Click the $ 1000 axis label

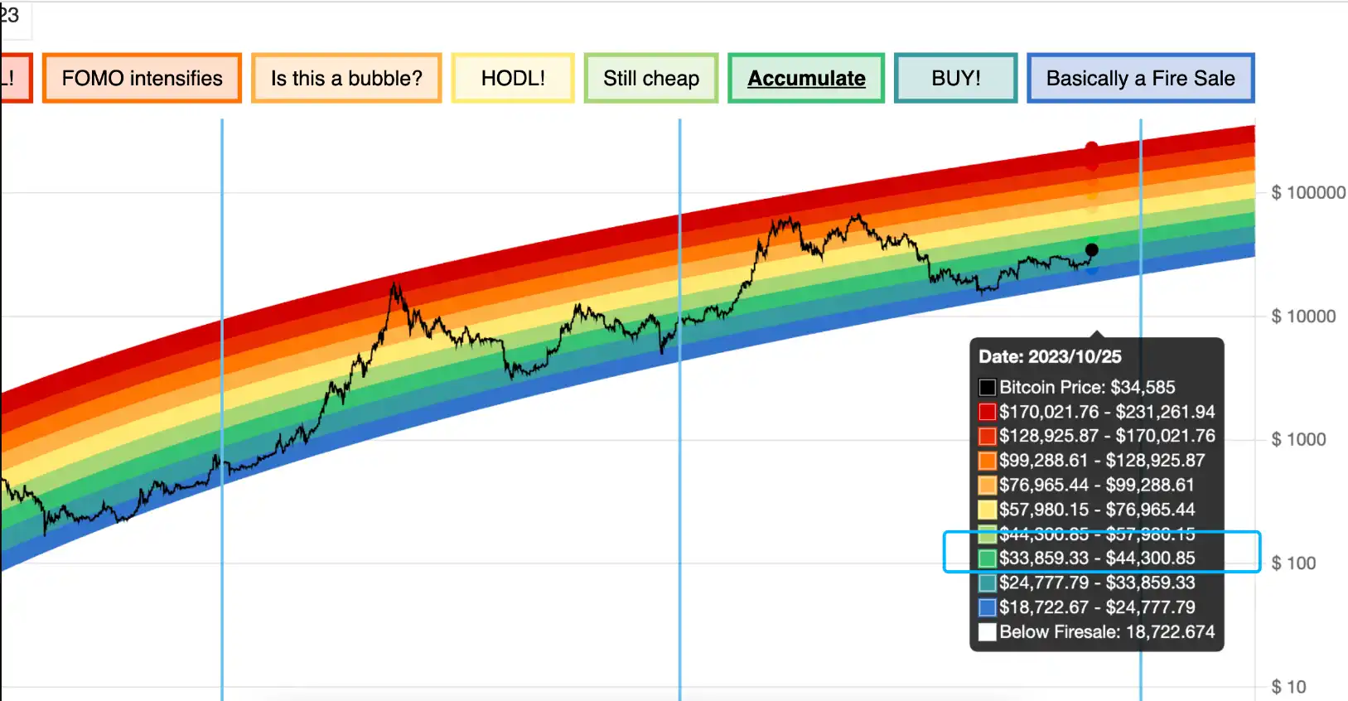[1298, 440]
